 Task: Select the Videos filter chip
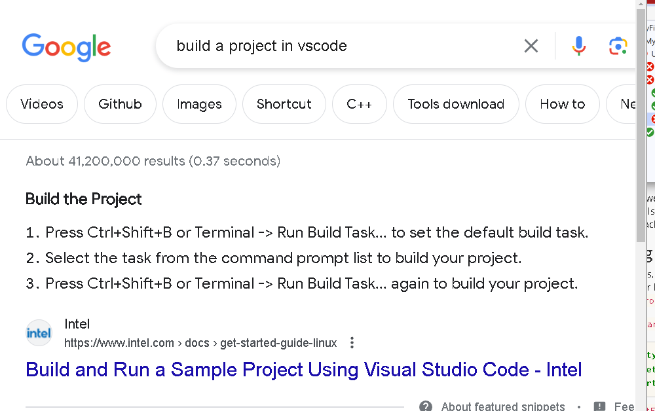42,104
